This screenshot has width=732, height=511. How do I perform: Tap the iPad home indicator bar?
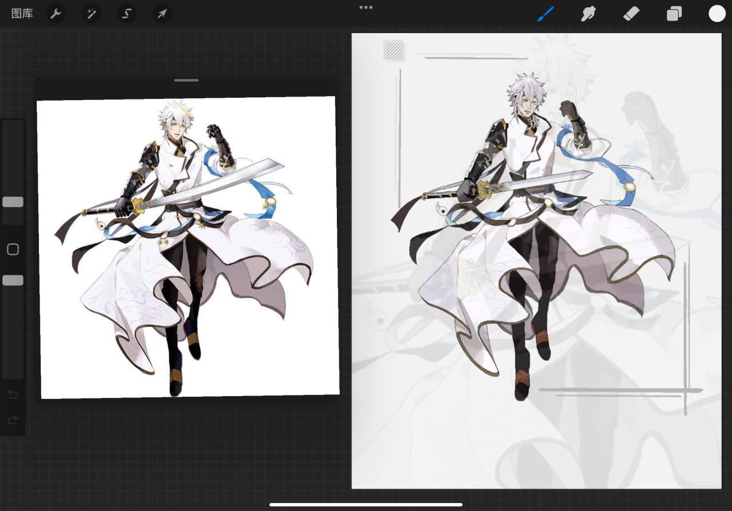pyautogui.click(x=366, y=505)
